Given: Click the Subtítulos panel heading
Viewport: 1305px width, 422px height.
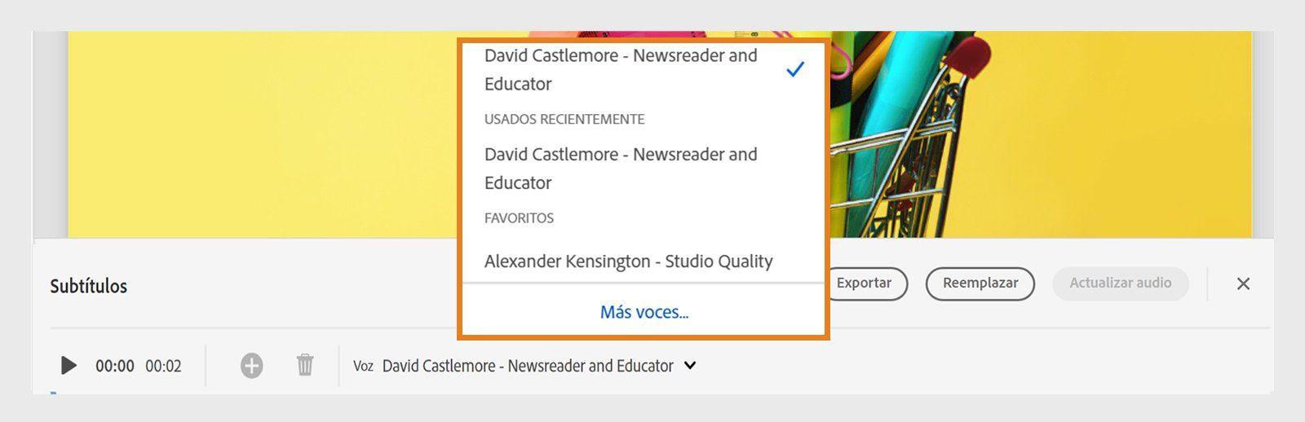Looking at the screenshot, I should tap(89, 286).
